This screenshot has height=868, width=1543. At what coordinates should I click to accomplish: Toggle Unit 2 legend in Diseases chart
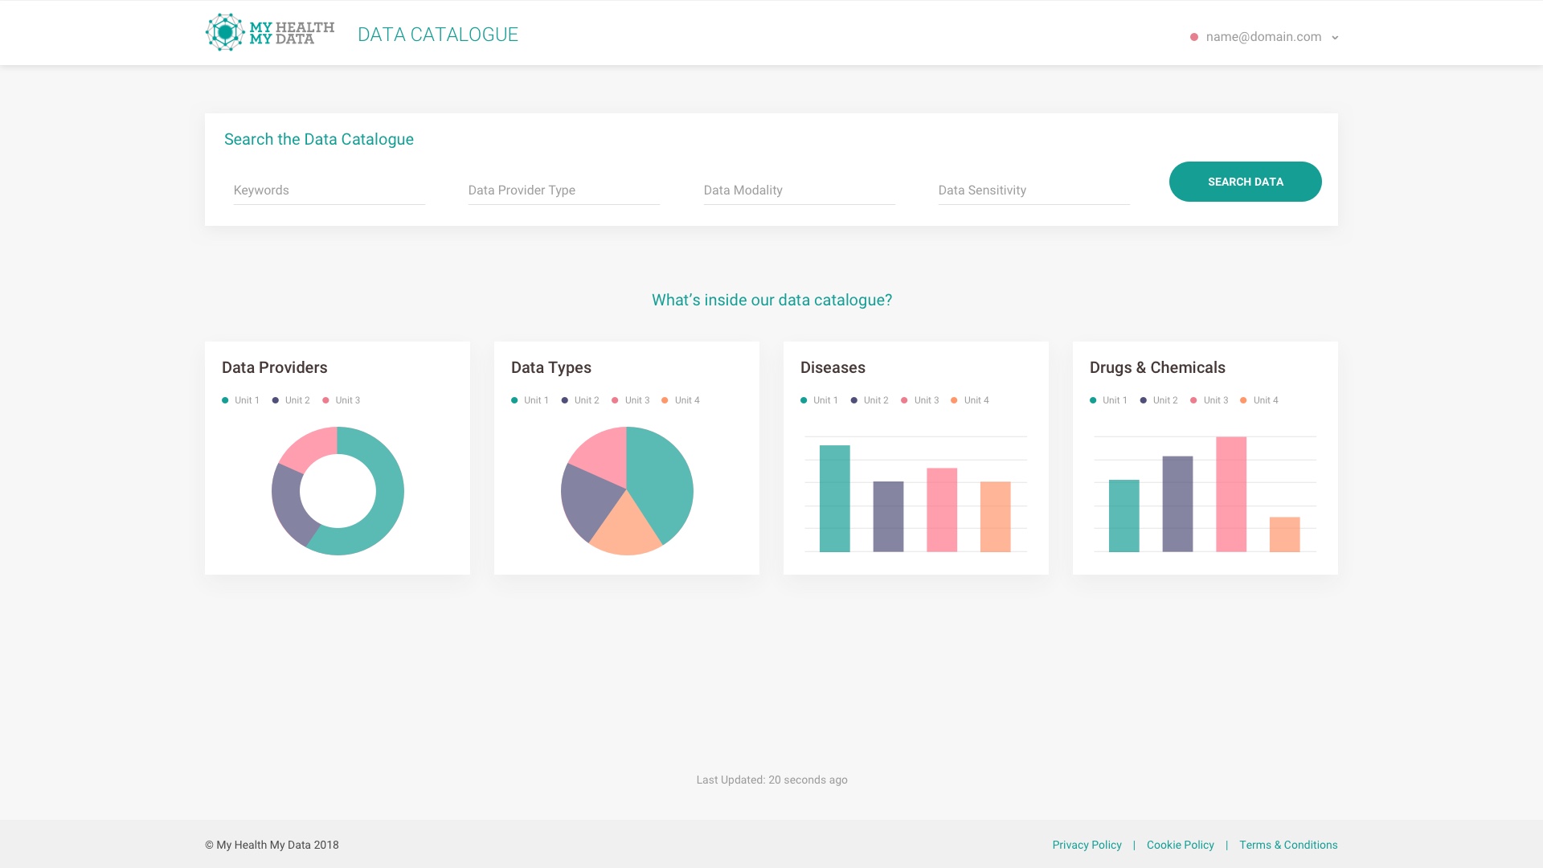pos(870,400)
